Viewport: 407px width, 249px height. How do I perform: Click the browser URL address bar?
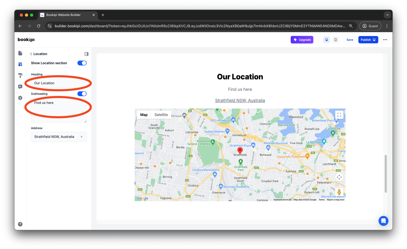pos(200,26)
